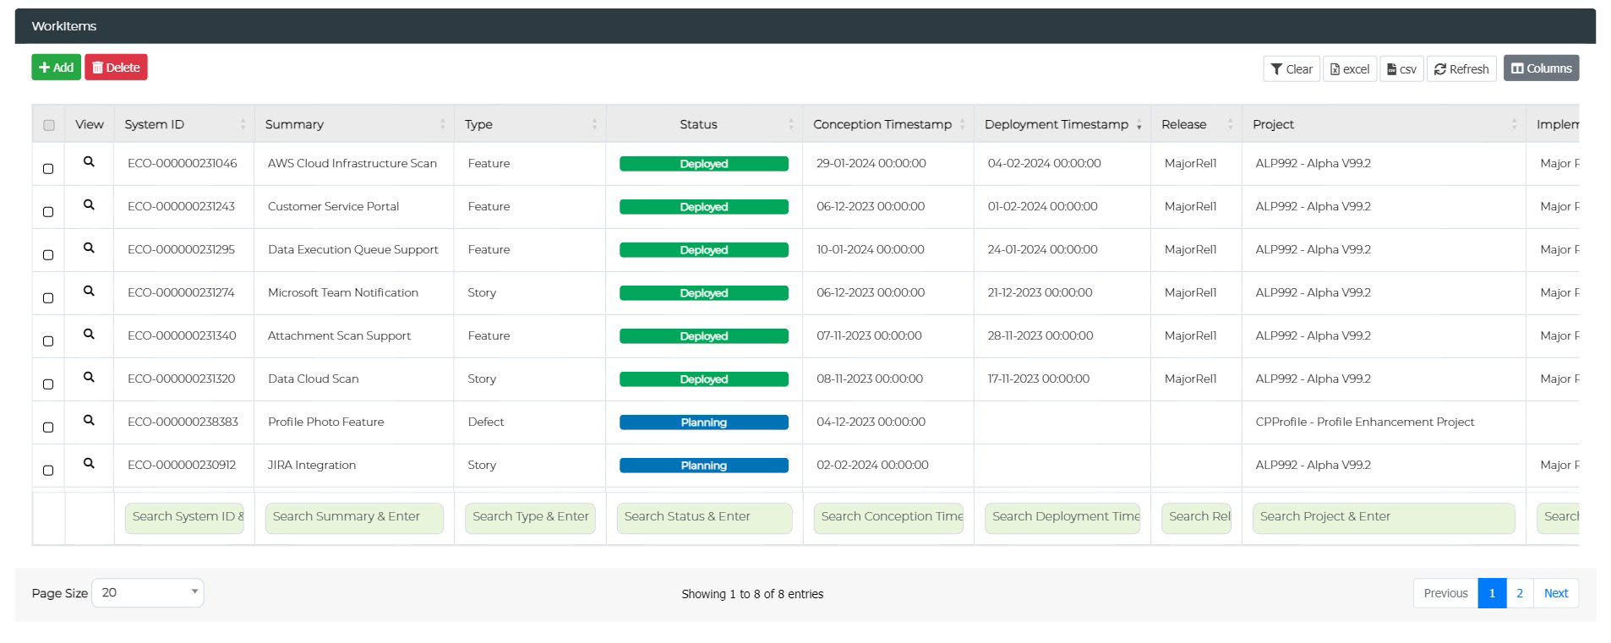Focus the Search Deployment Timestamp field
1611x643 pixels.
point(1062,518)
